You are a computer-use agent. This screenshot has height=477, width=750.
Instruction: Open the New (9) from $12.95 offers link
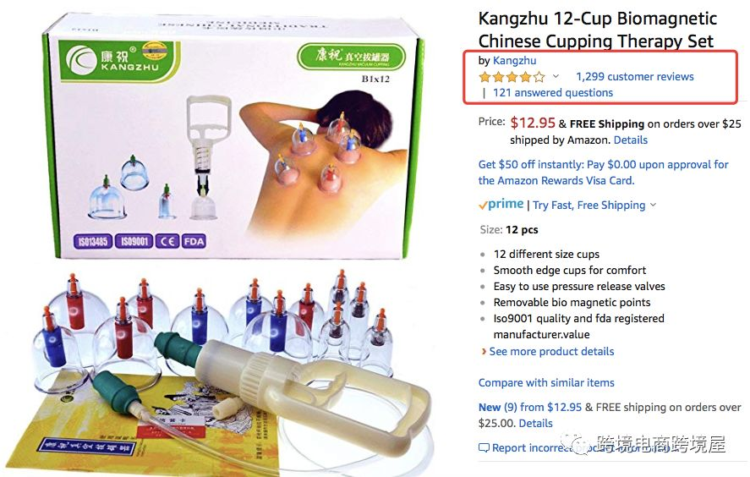530,407
